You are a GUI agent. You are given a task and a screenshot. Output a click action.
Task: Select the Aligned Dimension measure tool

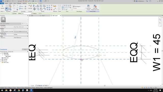55,6
